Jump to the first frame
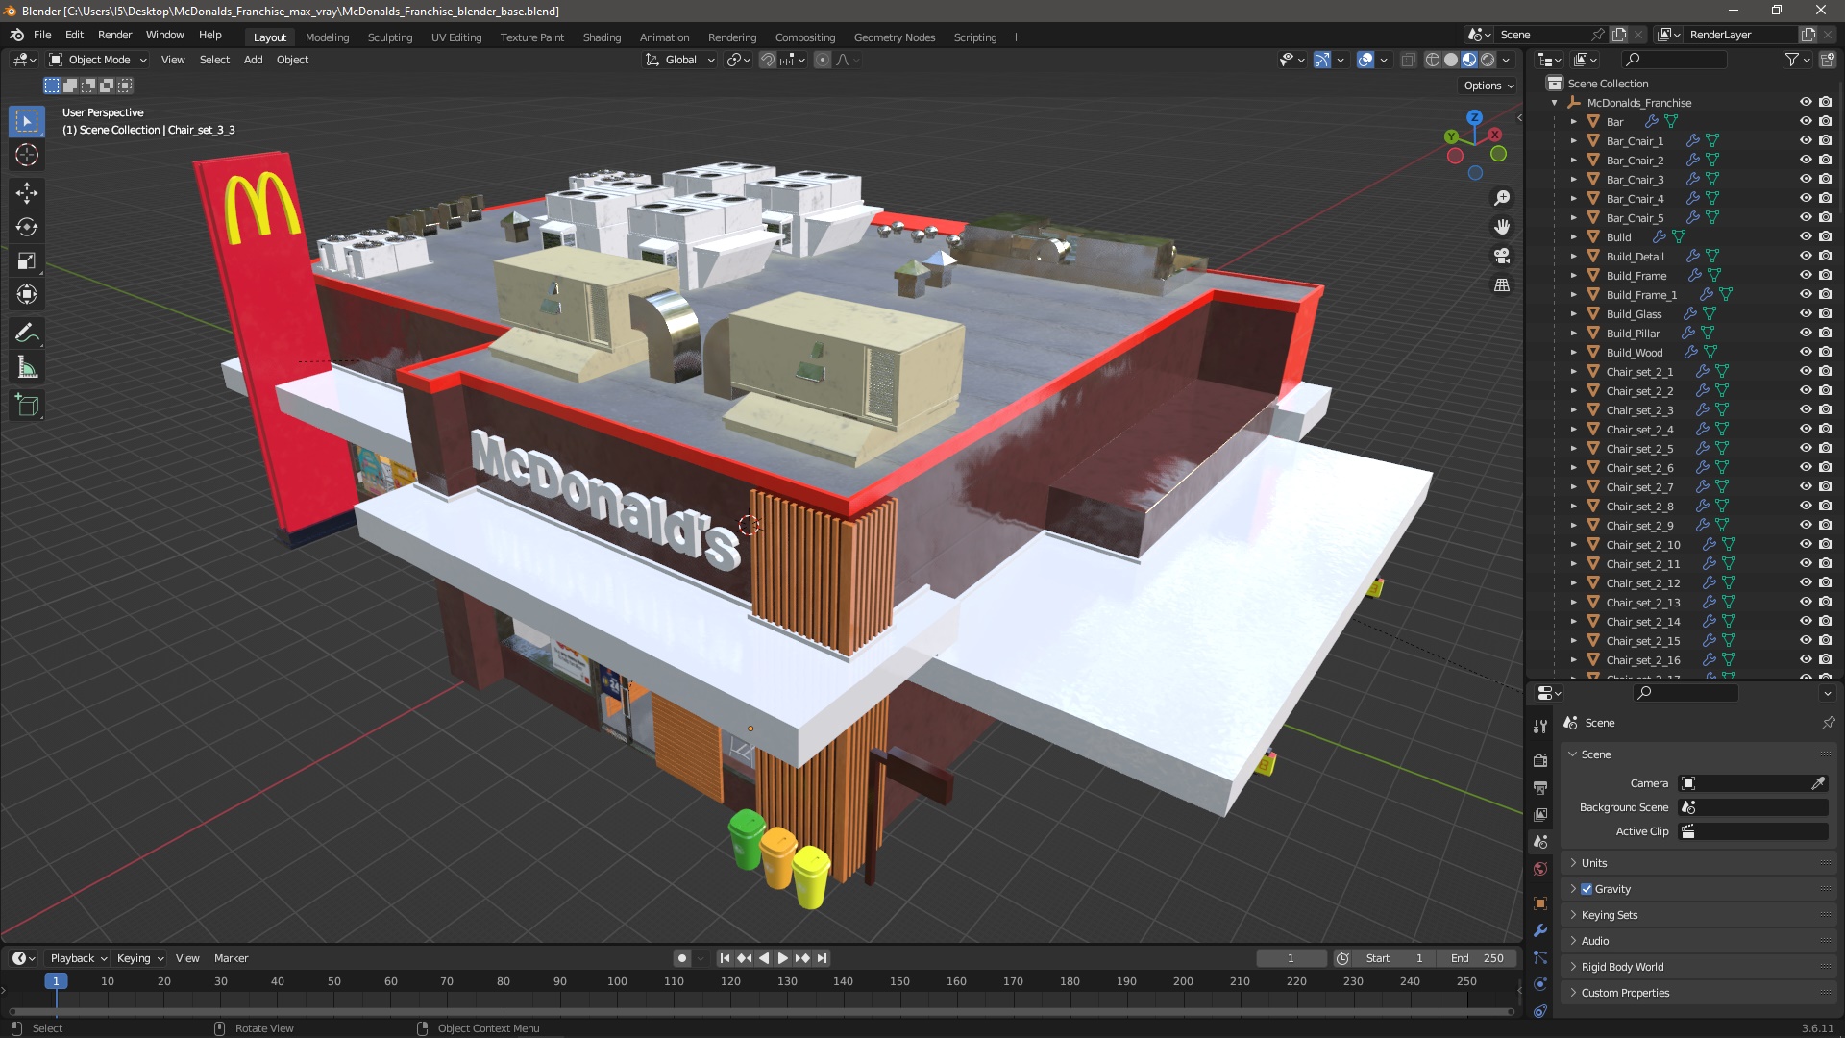 725,958
